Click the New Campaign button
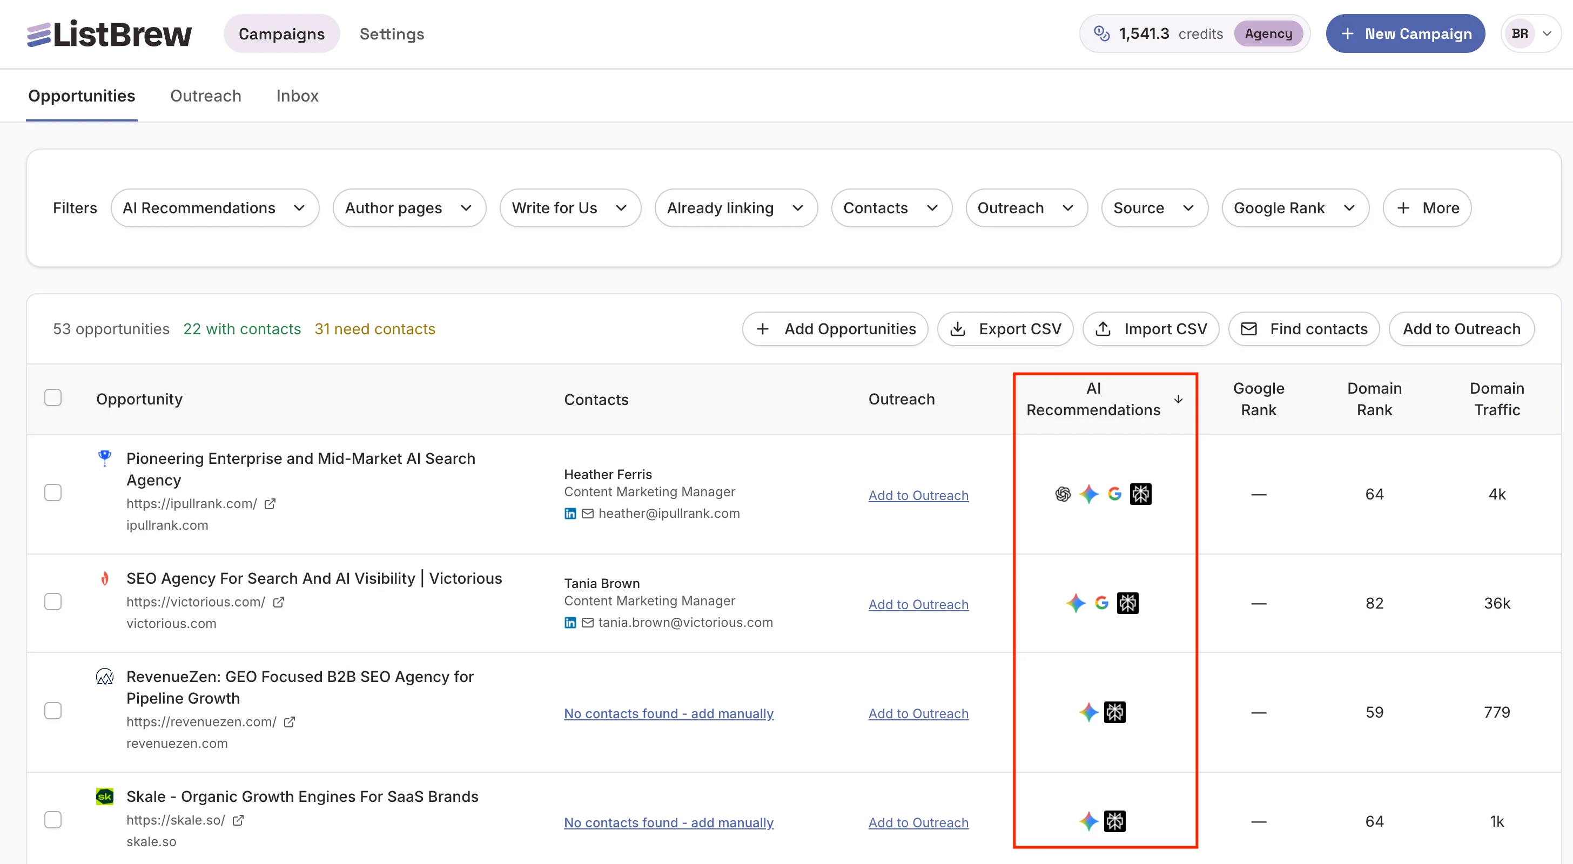The image size is (1573, 864). [x=1405, y=33]
